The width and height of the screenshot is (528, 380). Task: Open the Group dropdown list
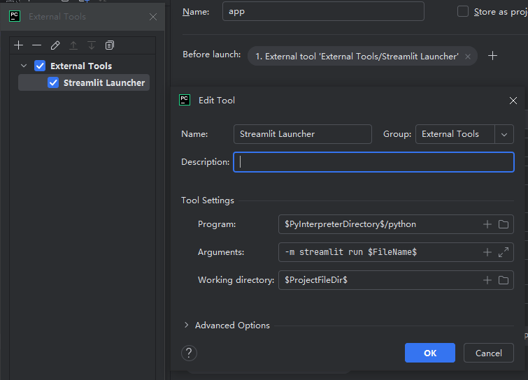[x=504, y=134]
